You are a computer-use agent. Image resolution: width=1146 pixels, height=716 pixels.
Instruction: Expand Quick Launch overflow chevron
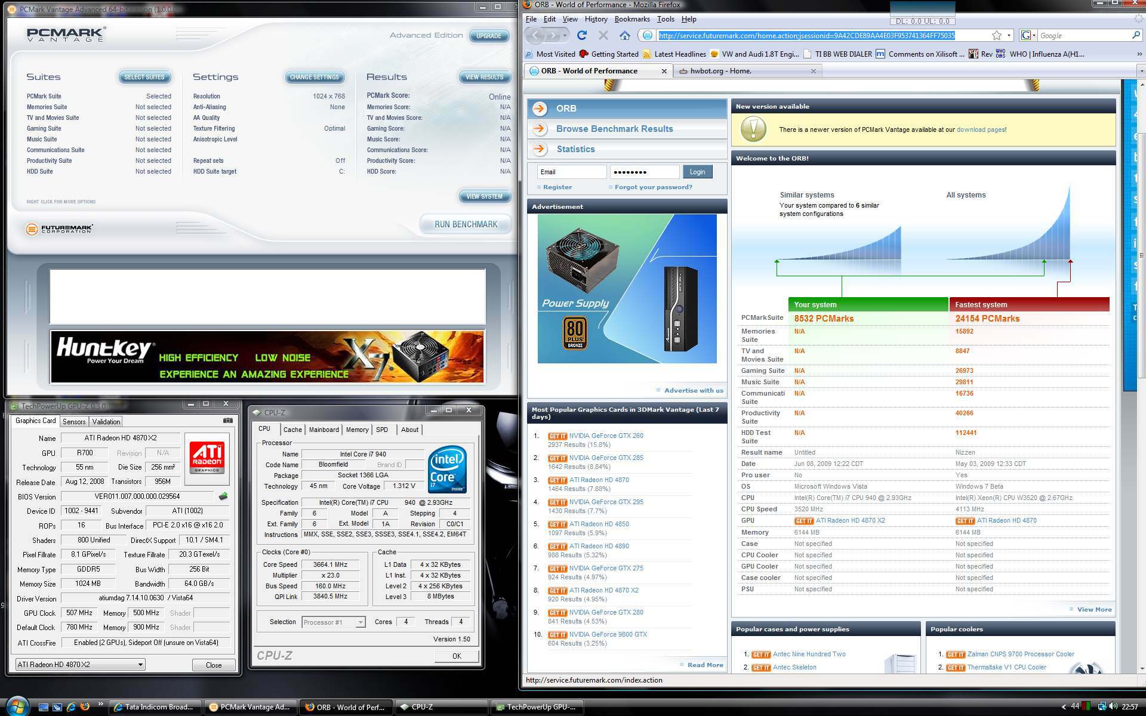(x=100, y=703)
